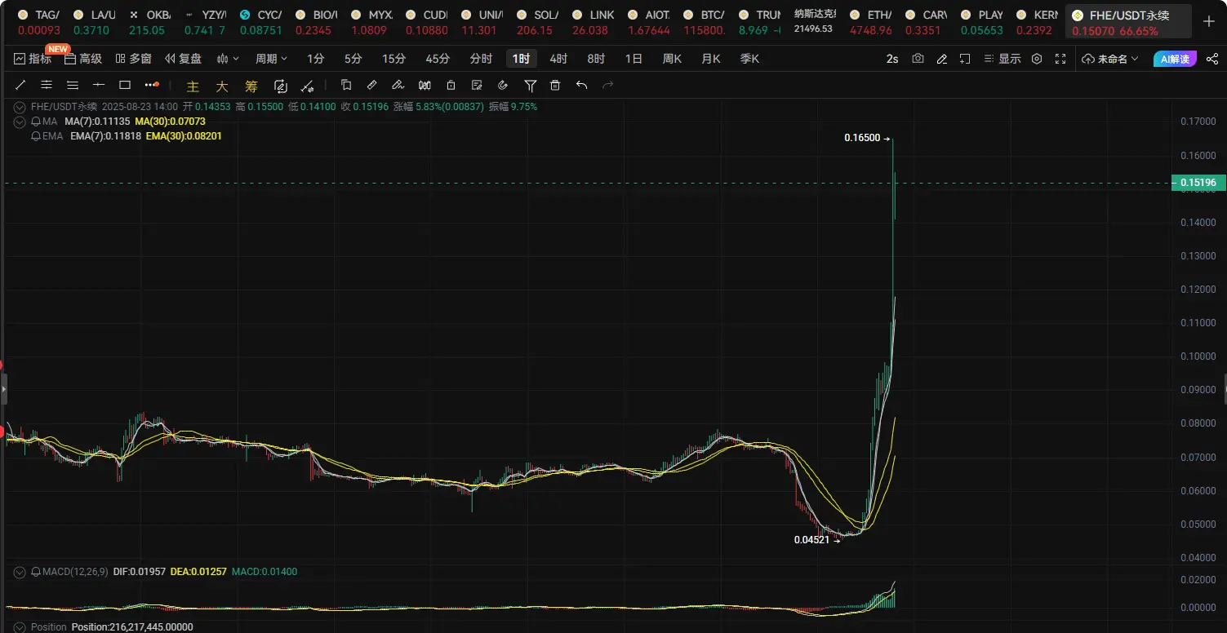
Task: Switch to the OKB ticker tab
Action: [149, 22]
